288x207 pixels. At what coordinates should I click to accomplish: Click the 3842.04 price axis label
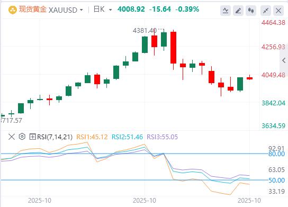273,103
